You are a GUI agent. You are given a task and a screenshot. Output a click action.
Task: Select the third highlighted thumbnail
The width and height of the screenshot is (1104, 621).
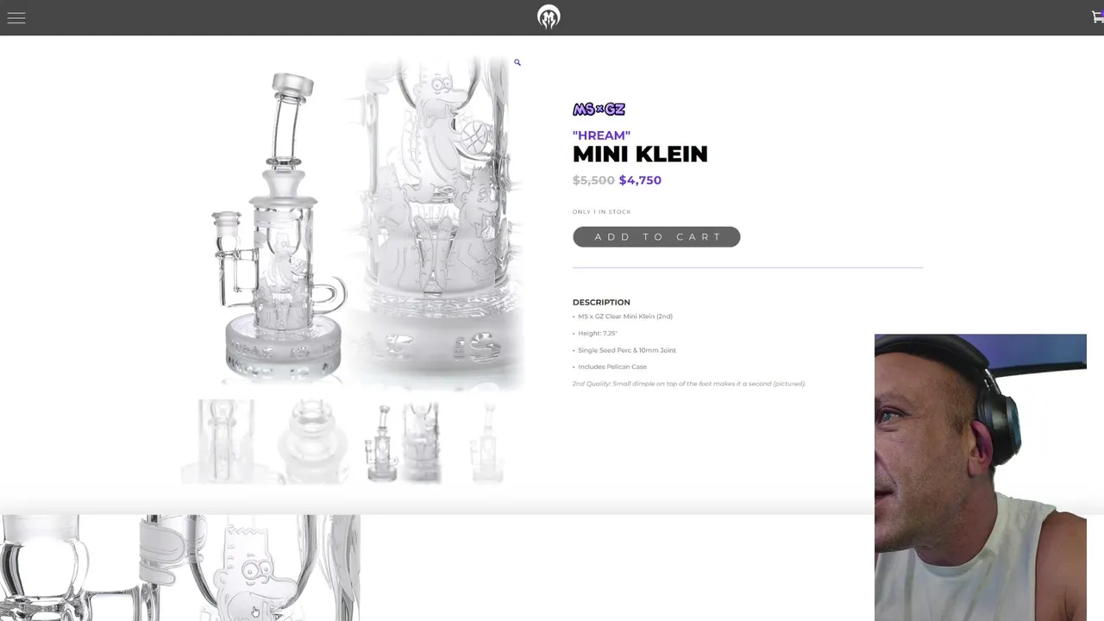coord(404,441)
